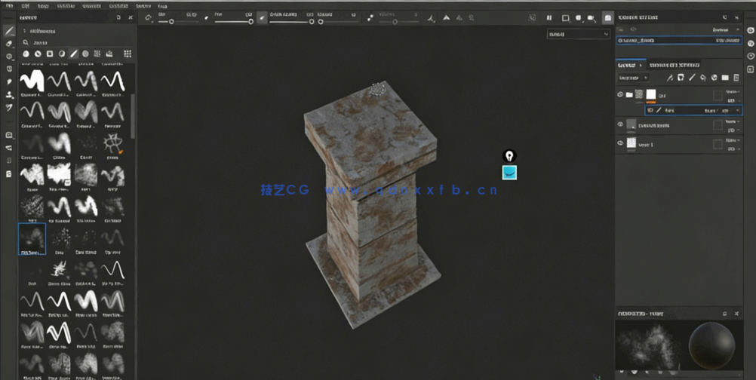
Task: Select the Eraser tool
Action: pos(9,43)
